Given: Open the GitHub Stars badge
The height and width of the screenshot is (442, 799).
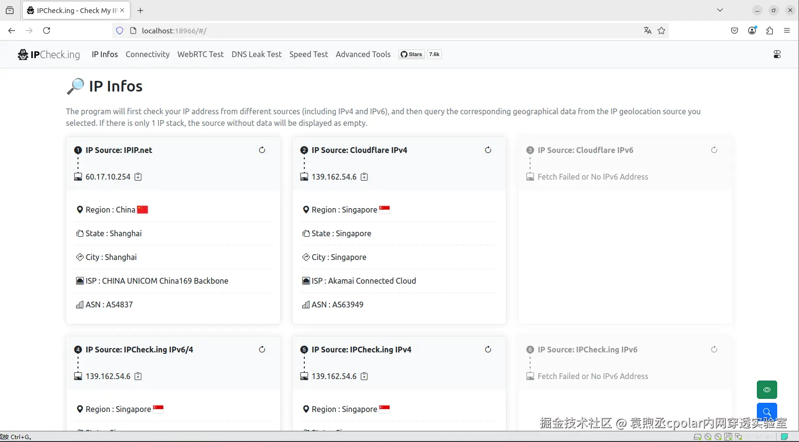Looking at the screenshot, I should (411, 54).
